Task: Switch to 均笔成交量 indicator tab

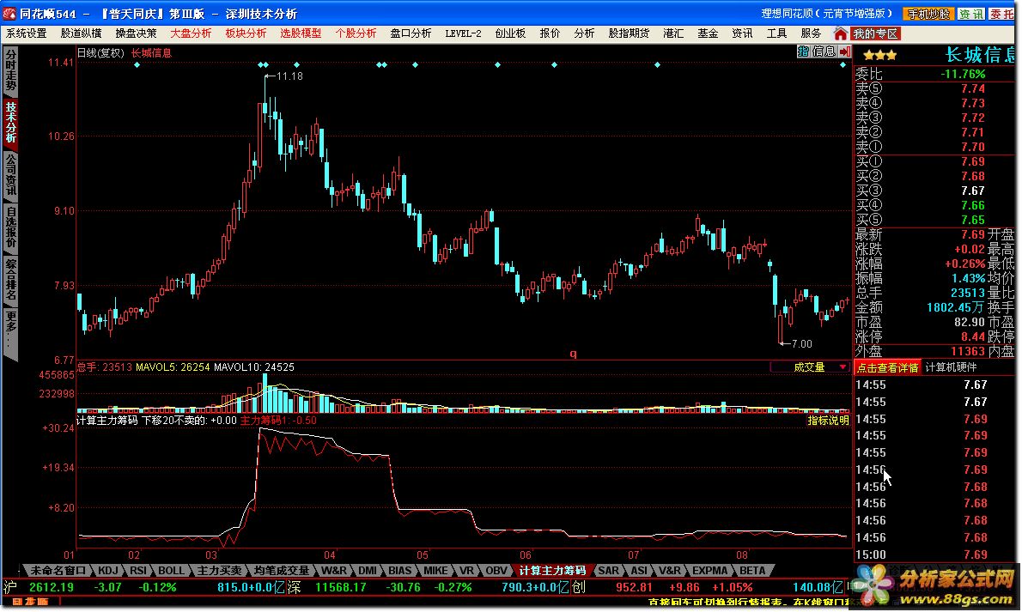Action: [x=282, y=570]
